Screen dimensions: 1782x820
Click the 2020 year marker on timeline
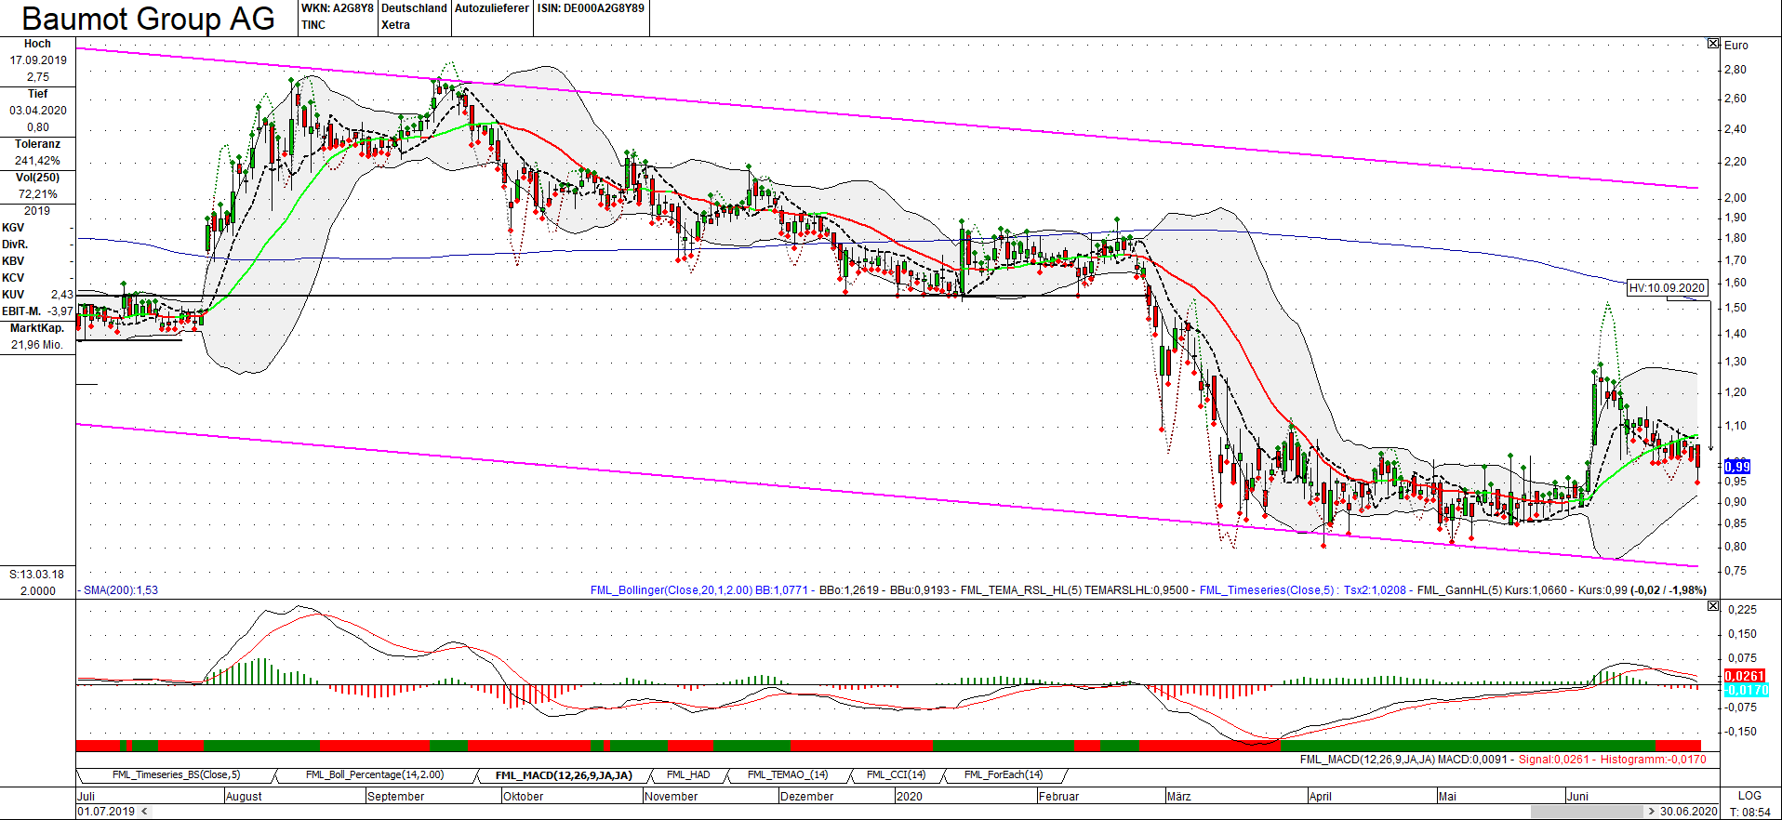point(910,797)
